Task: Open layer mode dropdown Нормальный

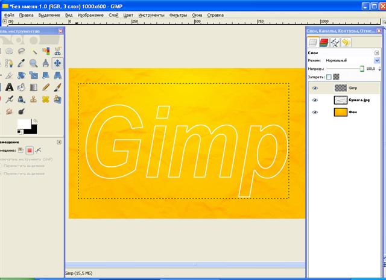Action: point(377,60)
